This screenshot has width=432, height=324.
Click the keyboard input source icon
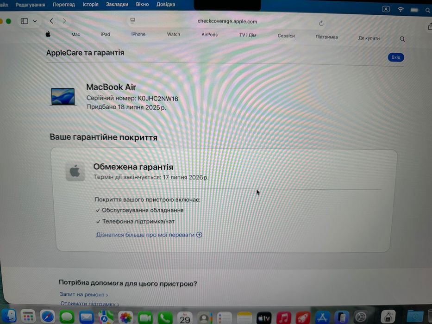coord(386,9)
